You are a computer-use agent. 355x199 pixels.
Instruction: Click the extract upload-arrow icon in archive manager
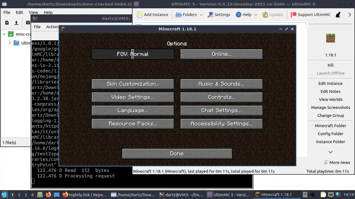pyautogui.click(x=16, y=23)
